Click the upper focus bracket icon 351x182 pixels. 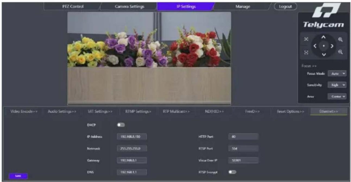pyautogui.click(x=306, y=39)
